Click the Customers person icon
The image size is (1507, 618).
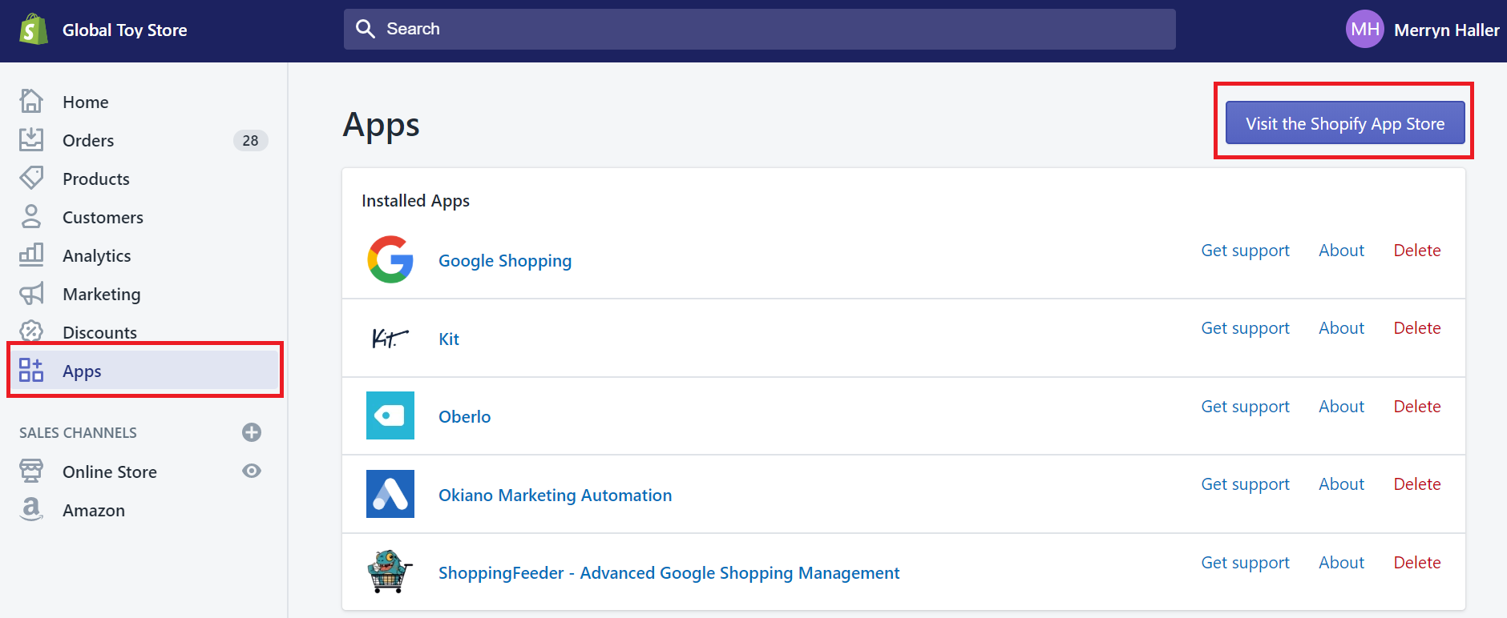click(31, 216)
